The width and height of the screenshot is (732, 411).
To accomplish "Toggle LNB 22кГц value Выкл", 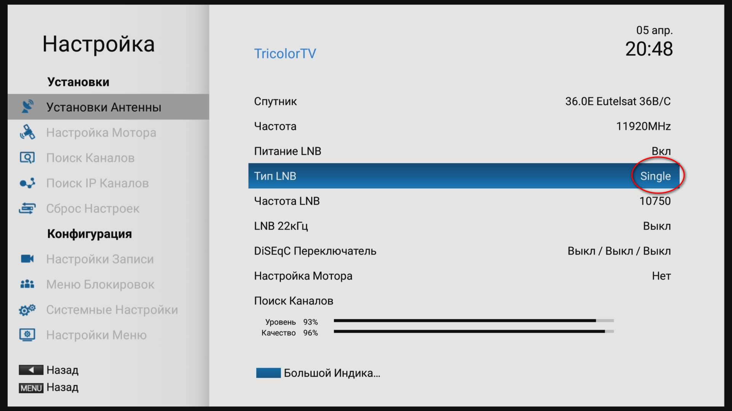I will (x=657, y=226).
